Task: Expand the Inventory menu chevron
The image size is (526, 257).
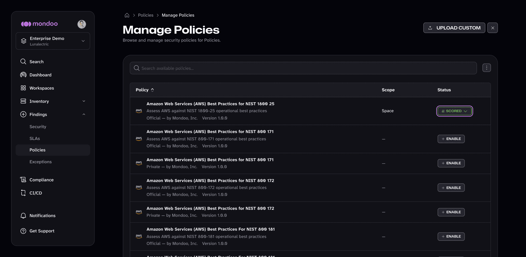Action: [84, 101]
